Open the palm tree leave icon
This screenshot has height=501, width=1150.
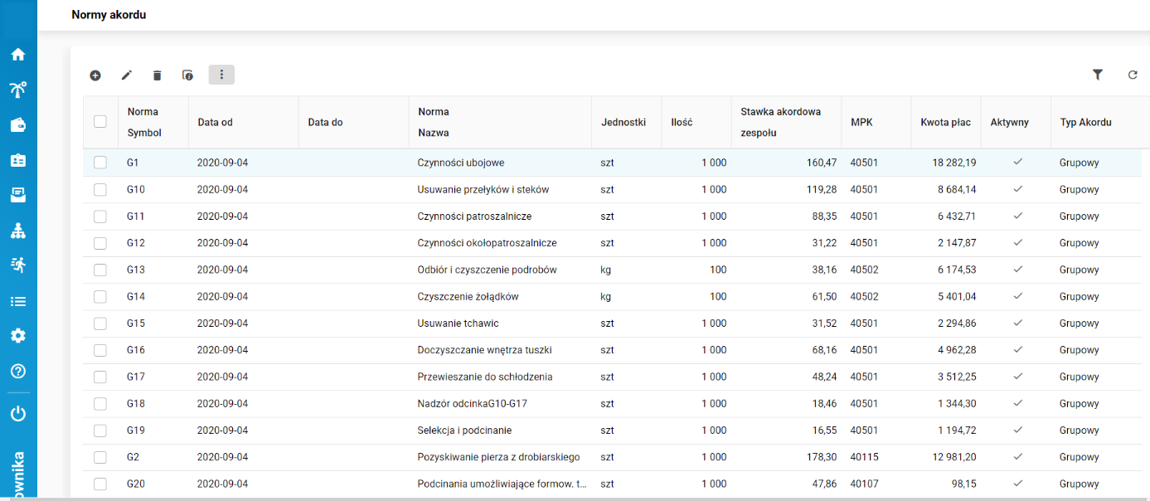coord(18,90)
